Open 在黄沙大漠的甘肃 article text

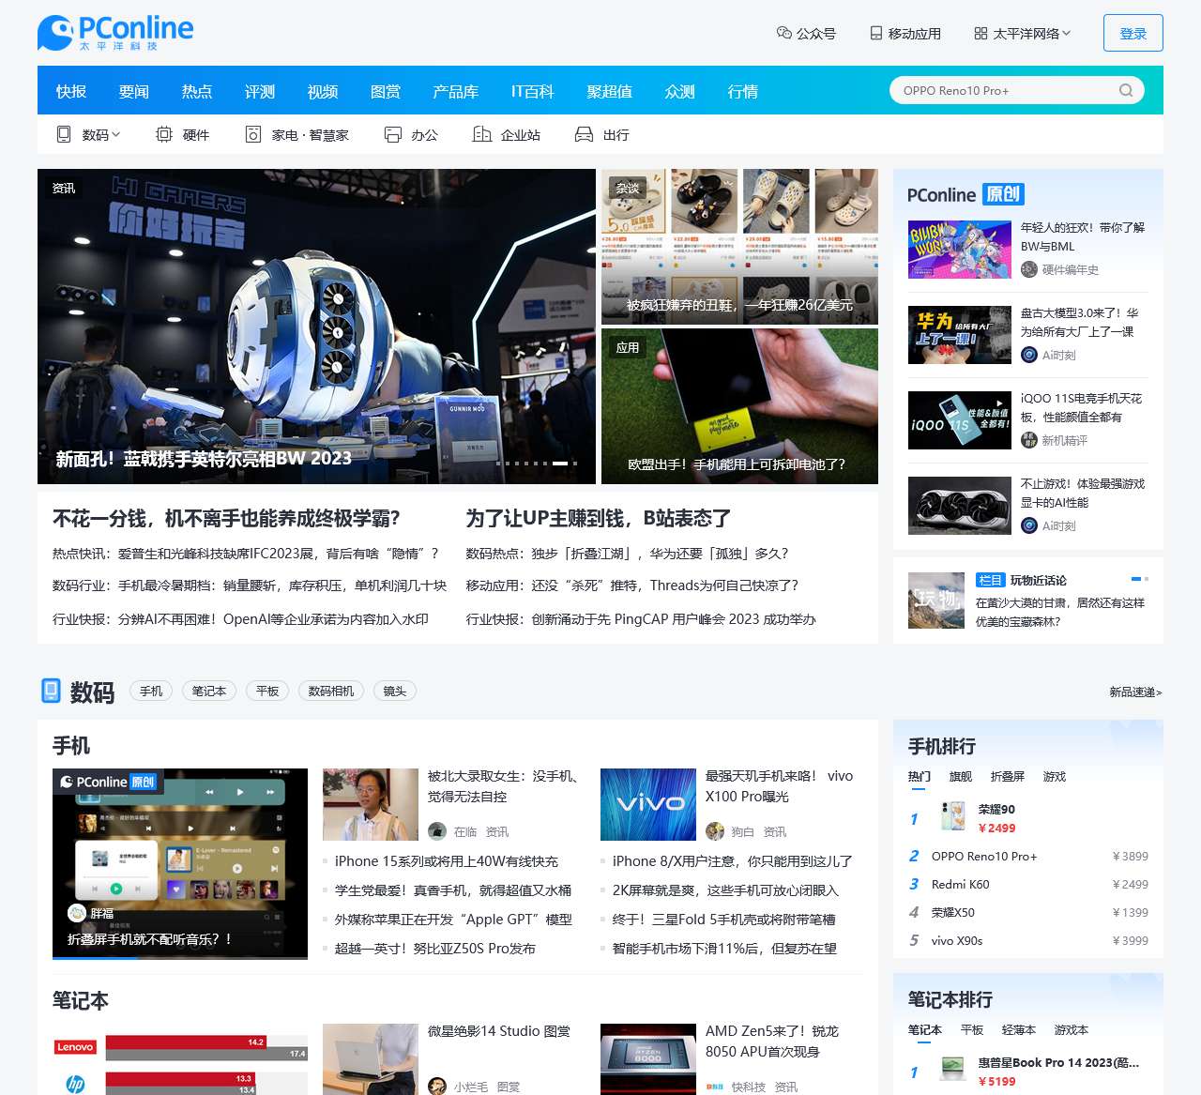pos(1060,612)
